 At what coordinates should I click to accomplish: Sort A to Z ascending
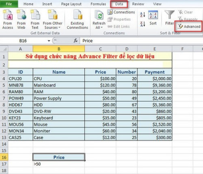coord(143,15)
